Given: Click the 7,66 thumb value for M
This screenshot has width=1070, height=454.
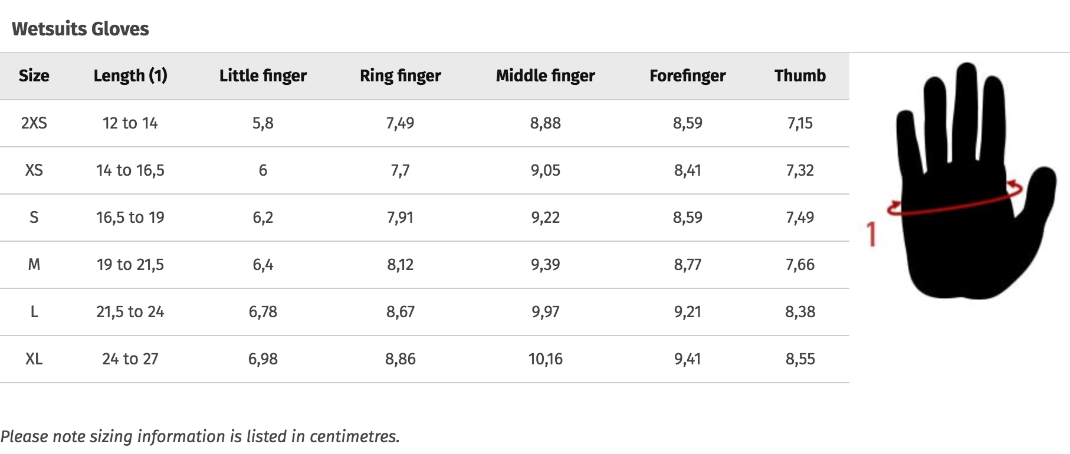Looking at the screenshot, I should tap(800, 265).
